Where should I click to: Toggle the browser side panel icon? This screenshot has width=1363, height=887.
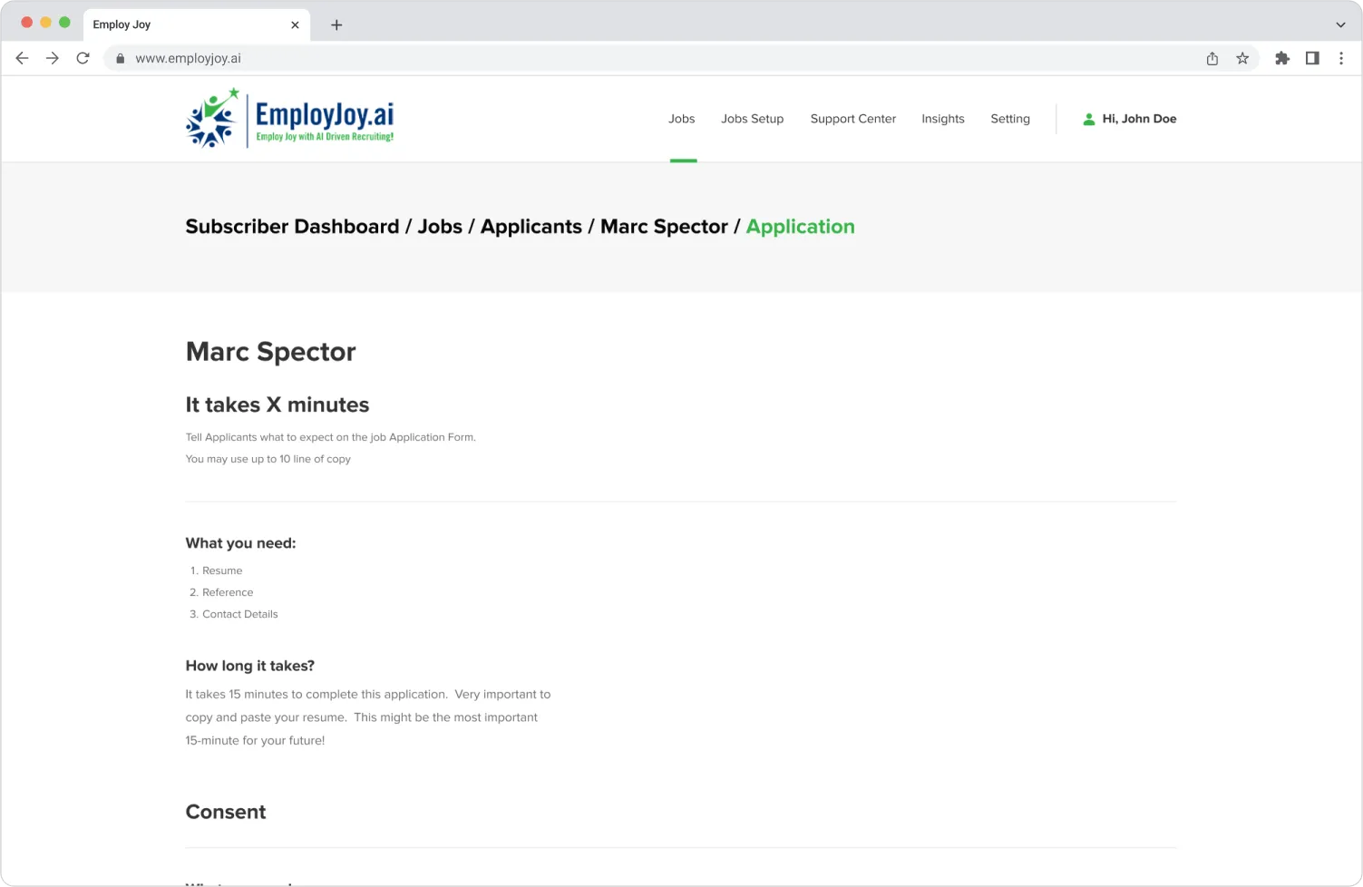[1312, 58]
